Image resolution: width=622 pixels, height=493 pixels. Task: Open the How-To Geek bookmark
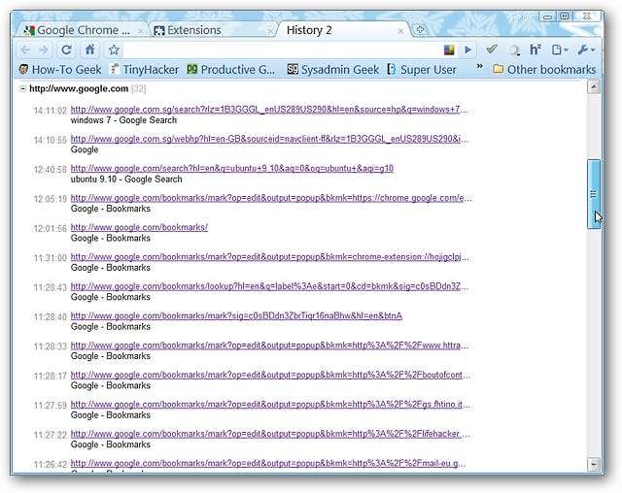tap(60, 69)
